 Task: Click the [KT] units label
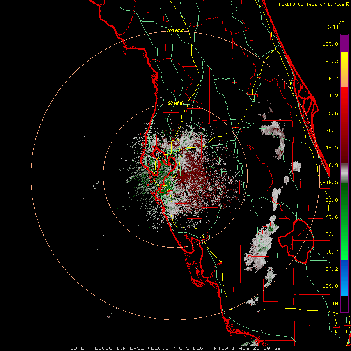(x=333, y=27)
